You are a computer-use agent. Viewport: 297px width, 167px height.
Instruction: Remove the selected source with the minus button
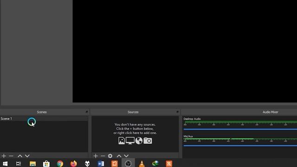point(103,156)
